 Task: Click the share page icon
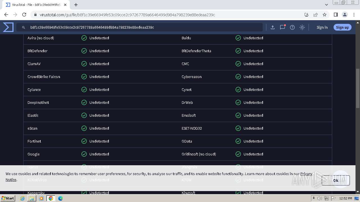coord(316,15)
